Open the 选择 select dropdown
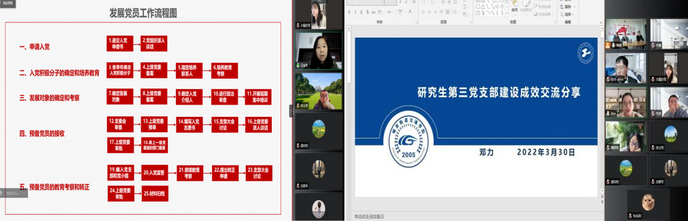This screenshot has width=688, height=221. [x=567, y=14]
